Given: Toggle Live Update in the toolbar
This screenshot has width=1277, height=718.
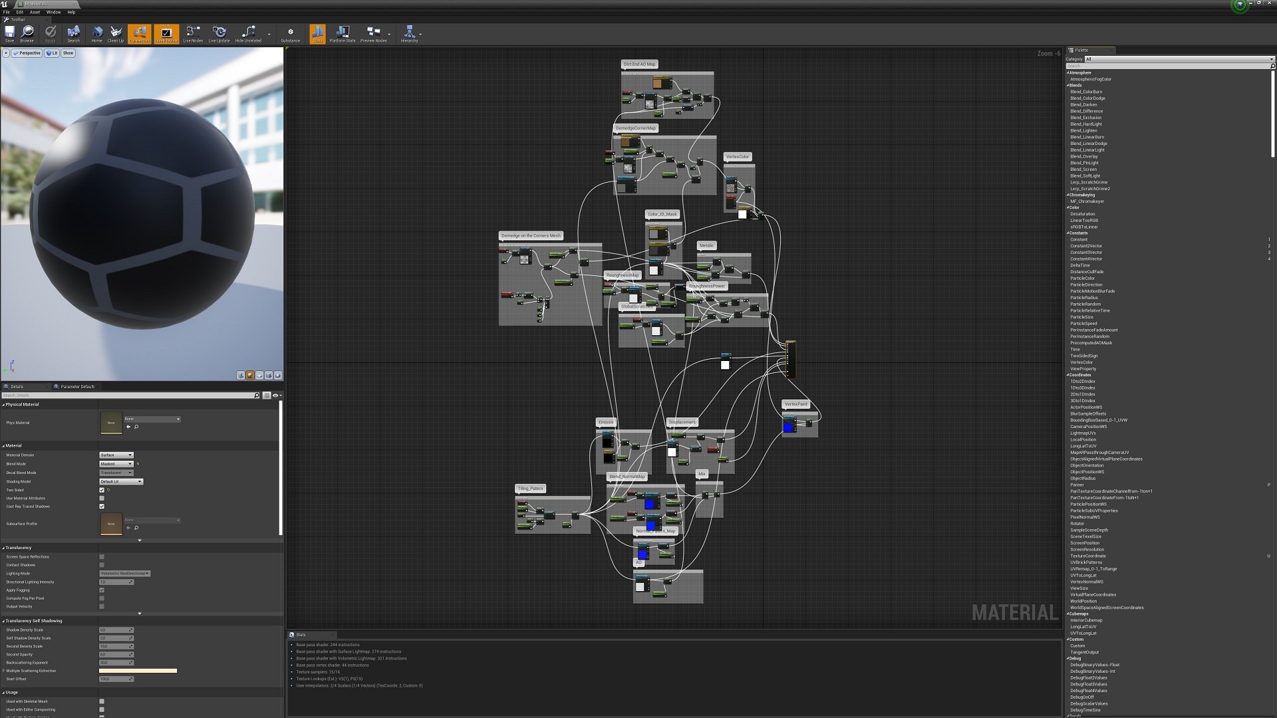Looking at the screenshot, I should click(219, 34).
